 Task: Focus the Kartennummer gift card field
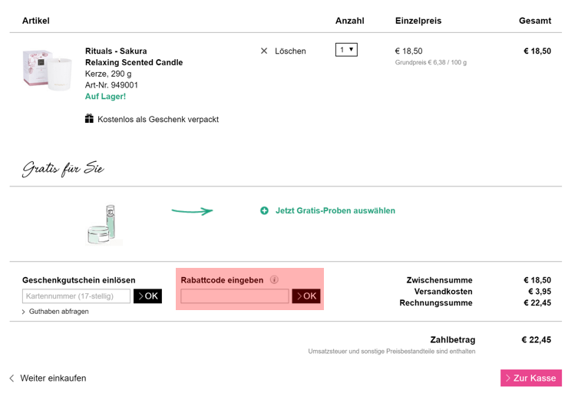pyautogui.click(x=76, y=296)
